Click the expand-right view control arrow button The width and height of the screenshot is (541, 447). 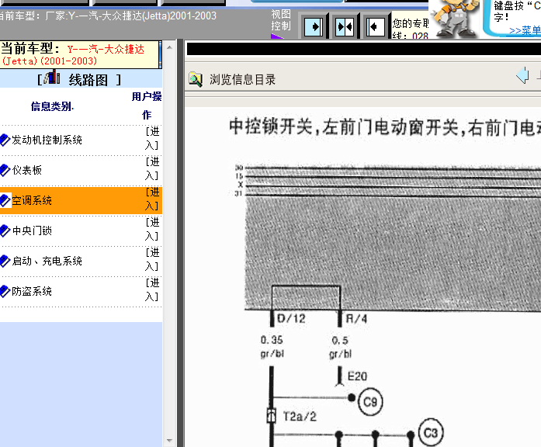tap(314, 27)
